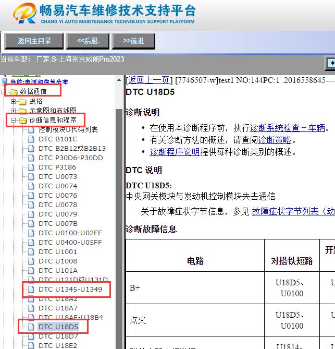
Task: Go back with the <<后退 button
Action: [88, 41]
